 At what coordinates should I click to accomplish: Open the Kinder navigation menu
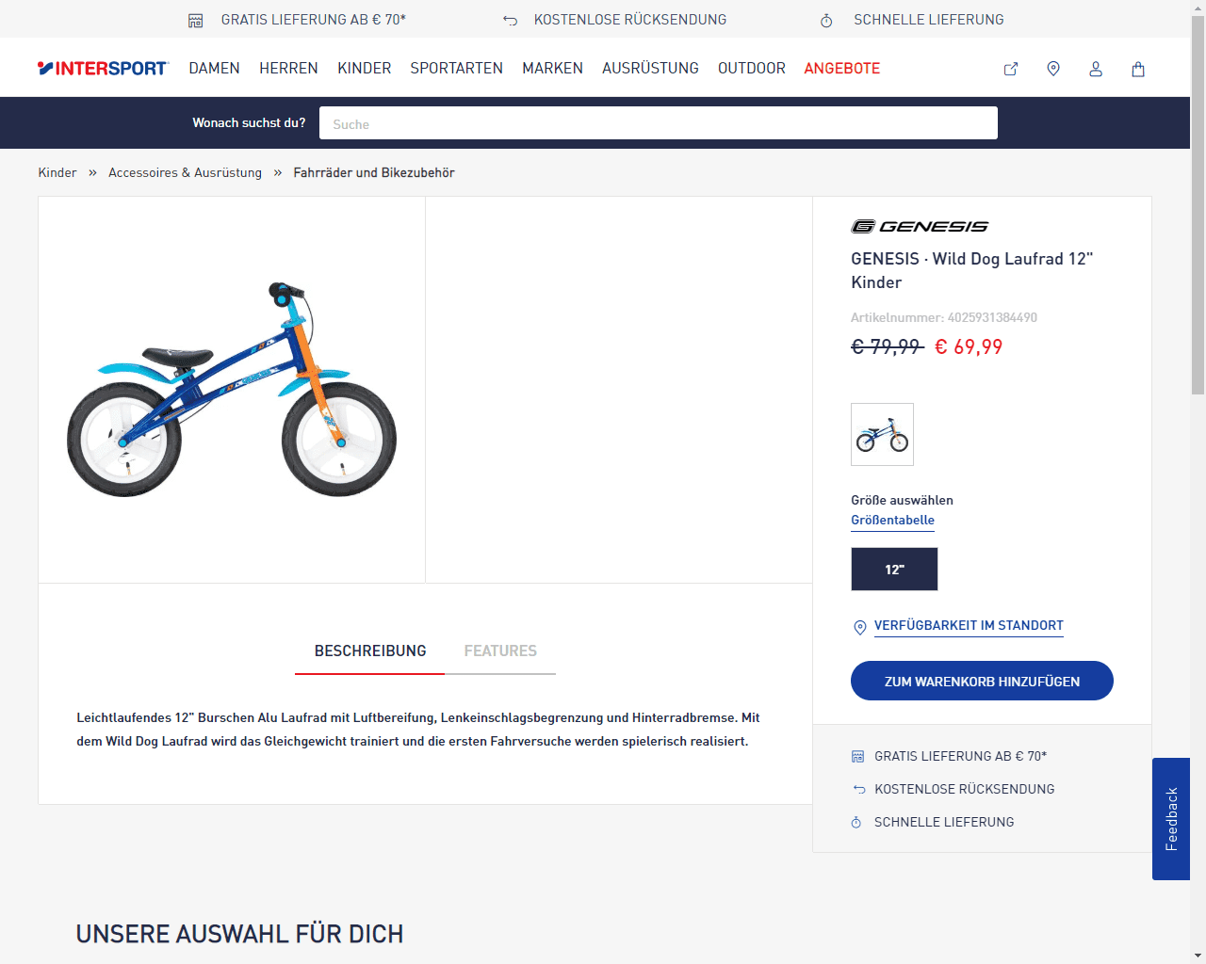point(365,68)
